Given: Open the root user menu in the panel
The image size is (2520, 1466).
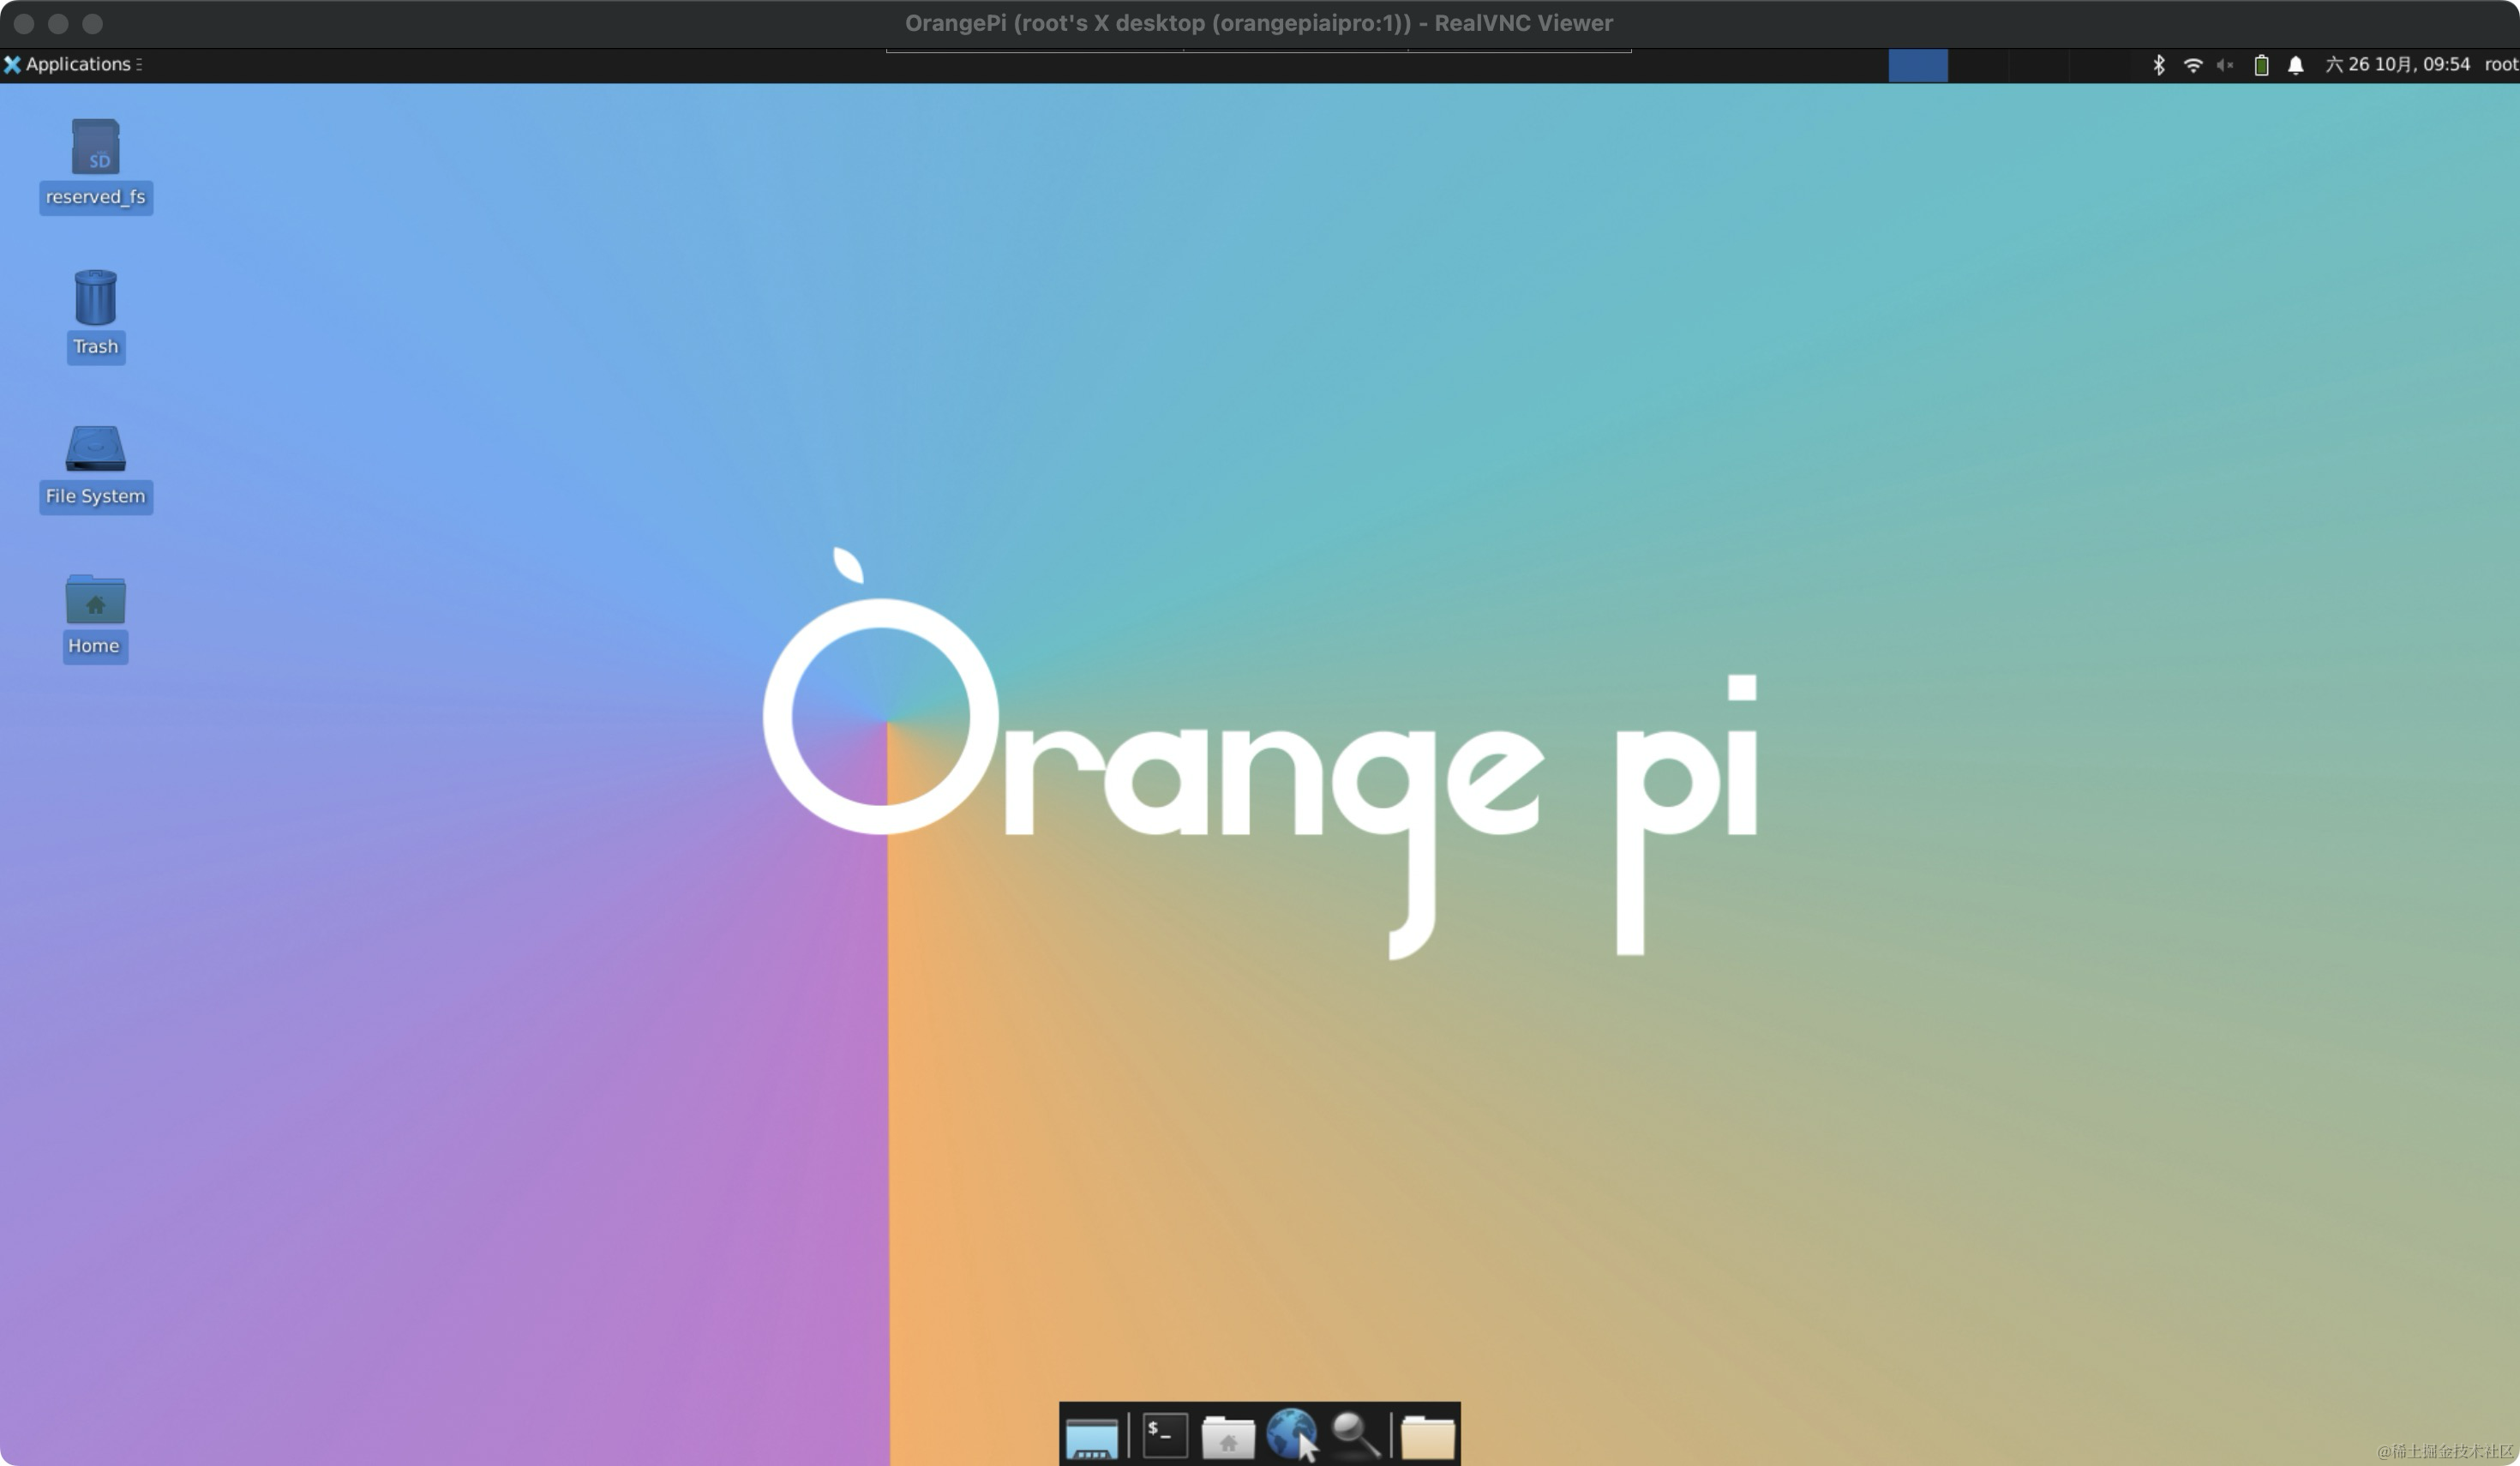Looking at the screenshot, I should click(2500, 65).
